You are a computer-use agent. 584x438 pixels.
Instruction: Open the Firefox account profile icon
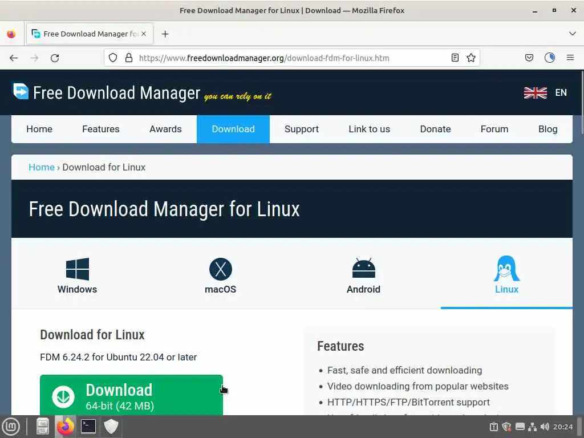click(x=550, y=58)
